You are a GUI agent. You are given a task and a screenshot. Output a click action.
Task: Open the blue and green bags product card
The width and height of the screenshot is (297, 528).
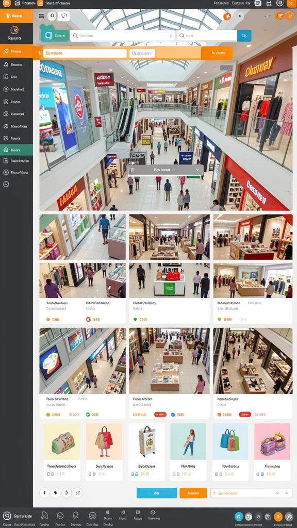tap(230, 452)
